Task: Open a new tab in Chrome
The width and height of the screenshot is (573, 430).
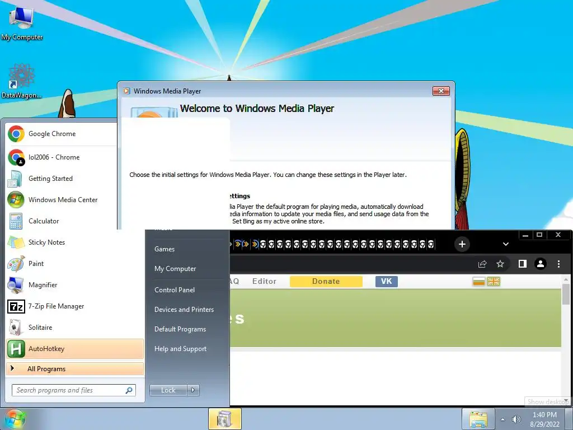Action: click(x=462, y=244)
